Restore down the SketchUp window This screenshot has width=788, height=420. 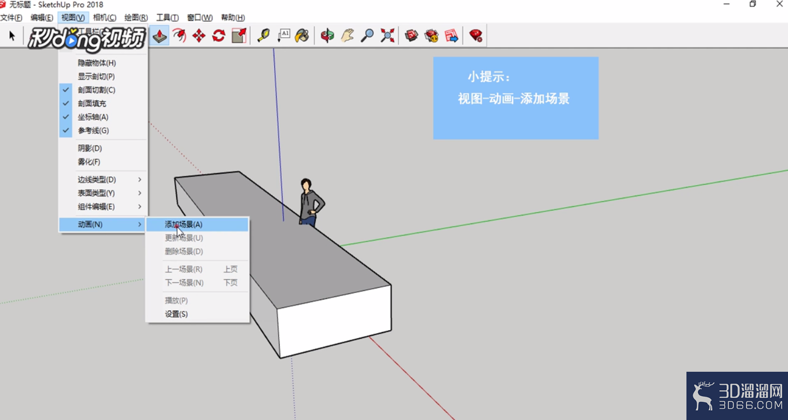tap(753, 4)
